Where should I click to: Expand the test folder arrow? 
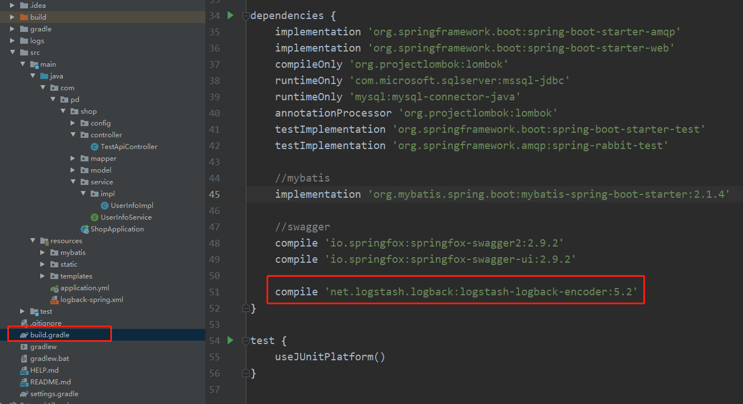pos(22,311)
